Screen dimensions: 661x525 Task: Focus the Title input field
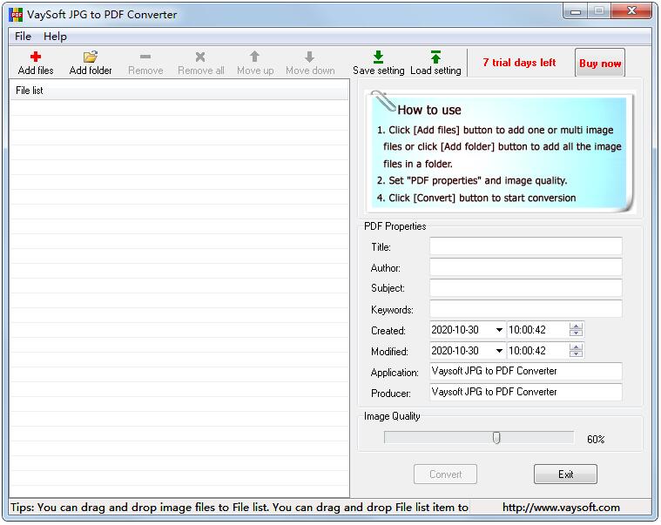[x=526, y=246]
